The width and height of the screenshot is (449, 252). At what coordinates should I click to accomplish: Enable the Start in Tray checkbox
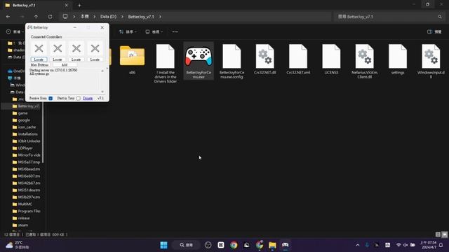coord(79,98)
